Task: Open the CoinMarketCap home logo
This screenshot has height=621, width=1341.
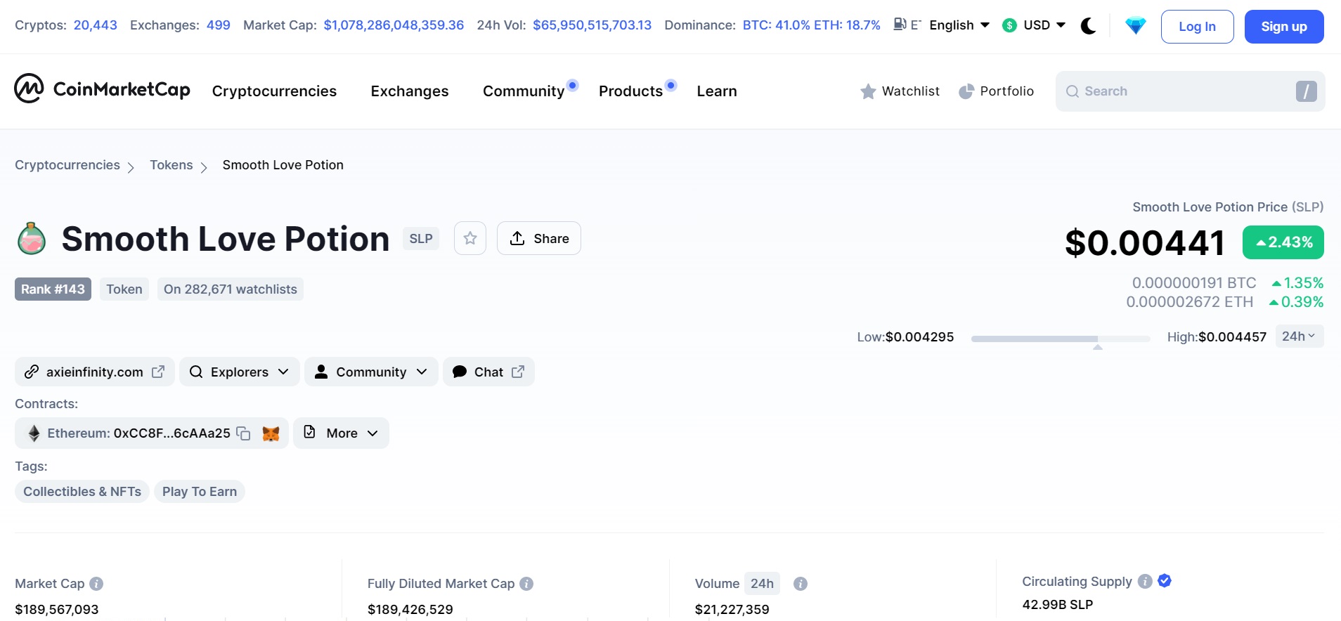Action: (x=103, y=89)
